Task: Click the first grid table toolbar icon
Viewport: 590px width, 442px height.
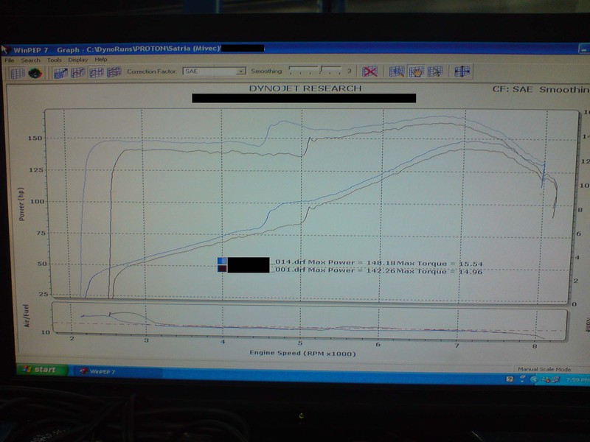Action: pyautogui.click(x=16, y=72)
